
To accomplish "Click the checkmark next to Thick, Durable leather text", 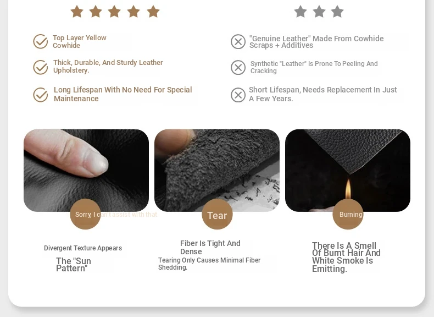I will pos(41,67).
